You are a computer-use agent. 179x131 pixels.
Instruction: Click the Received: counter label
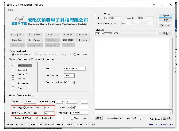tap(132, 119)
